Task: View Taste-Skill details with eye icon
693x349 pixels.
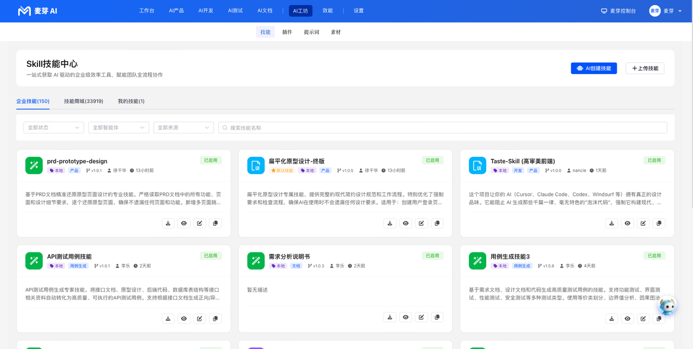Action: (x=627, y=223)
